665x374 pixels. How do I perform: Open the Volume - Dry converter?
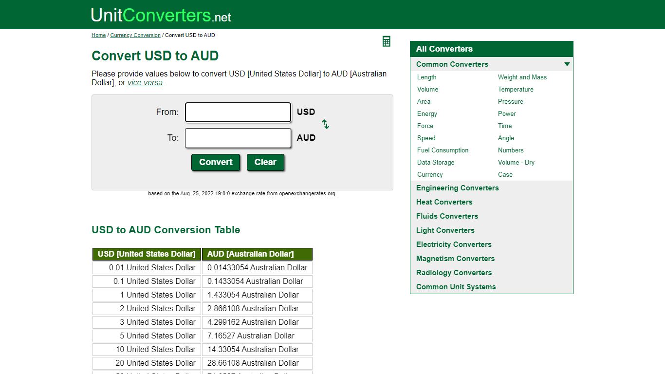(516, 162)
